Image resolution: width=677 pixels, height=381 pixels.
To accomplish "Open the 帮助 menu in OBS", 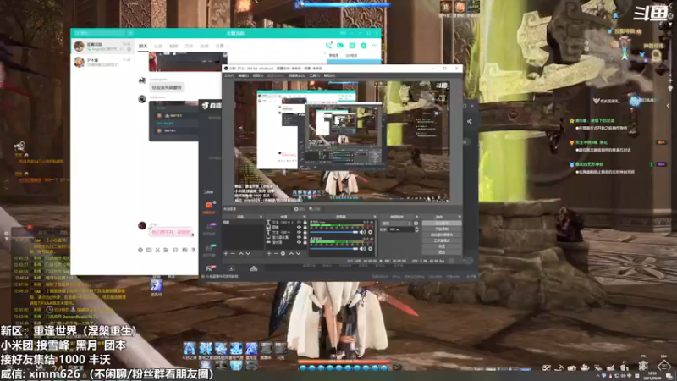I will (329, 75).
